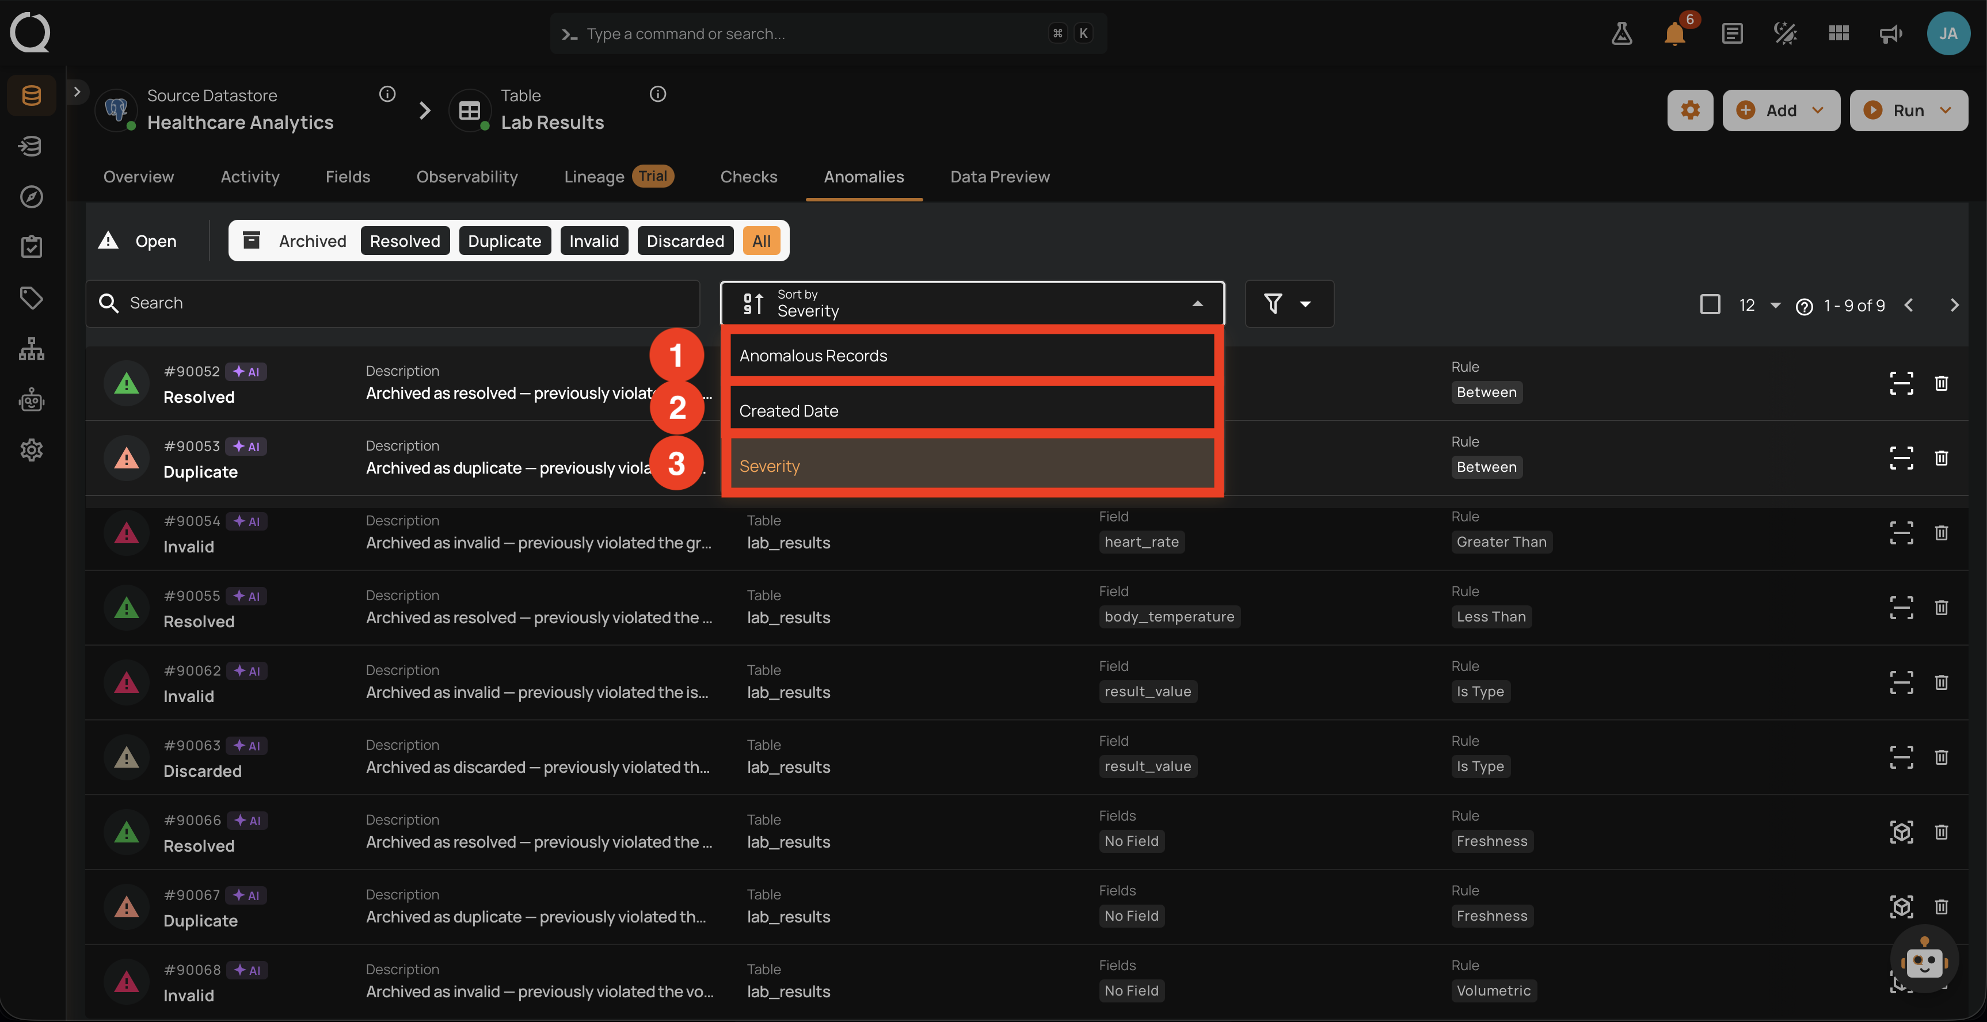Toggle the Discarded status filter
The image size is (1987, 1022).
click(685, 241)
